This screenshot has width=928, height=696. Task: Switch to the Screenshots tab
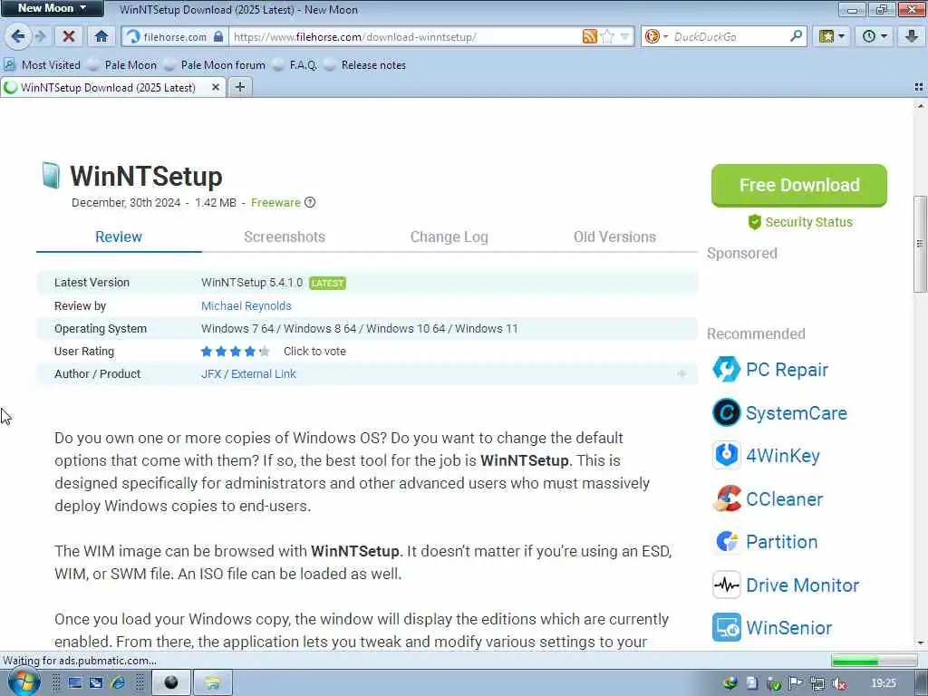285,237
